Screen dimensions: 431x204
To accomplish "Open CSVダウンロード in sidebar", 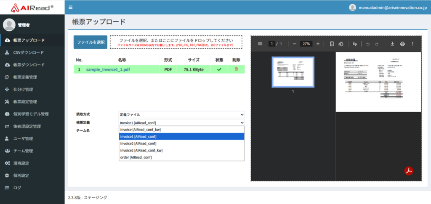I will (x=29, y=53).
